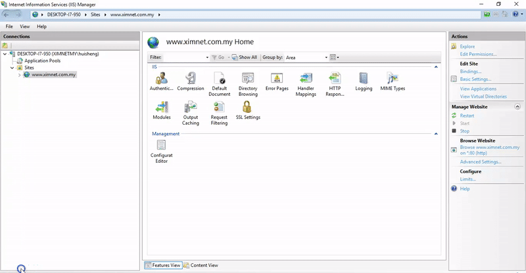The image size is (526, 273).
Task: Open the Compression feature
Action: [191, 81]
